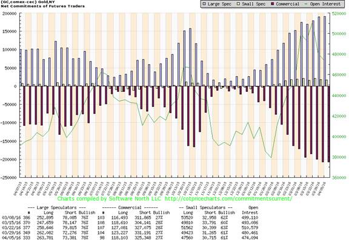This screenshot has width=349, height=240.
Task: Click the Open Interest legend line marker
Action: [x=306, y=4]
